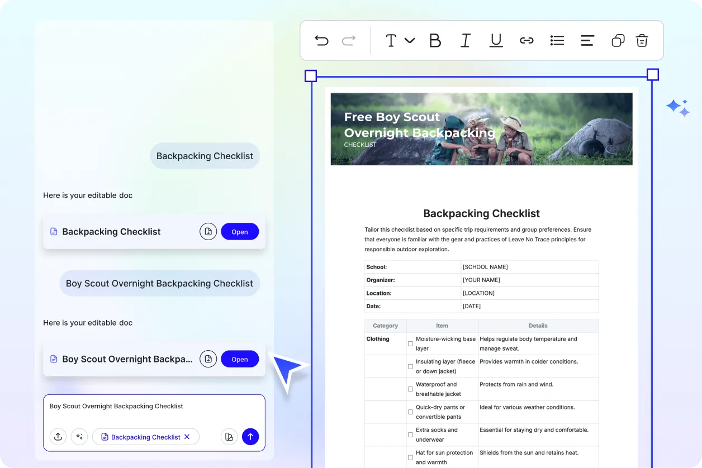Delete the selected element with trash icon

tap(642, 40)
